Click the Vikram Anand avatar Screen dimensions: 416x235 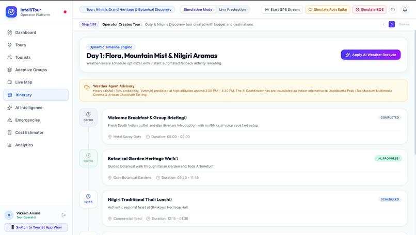coord(9,215)
